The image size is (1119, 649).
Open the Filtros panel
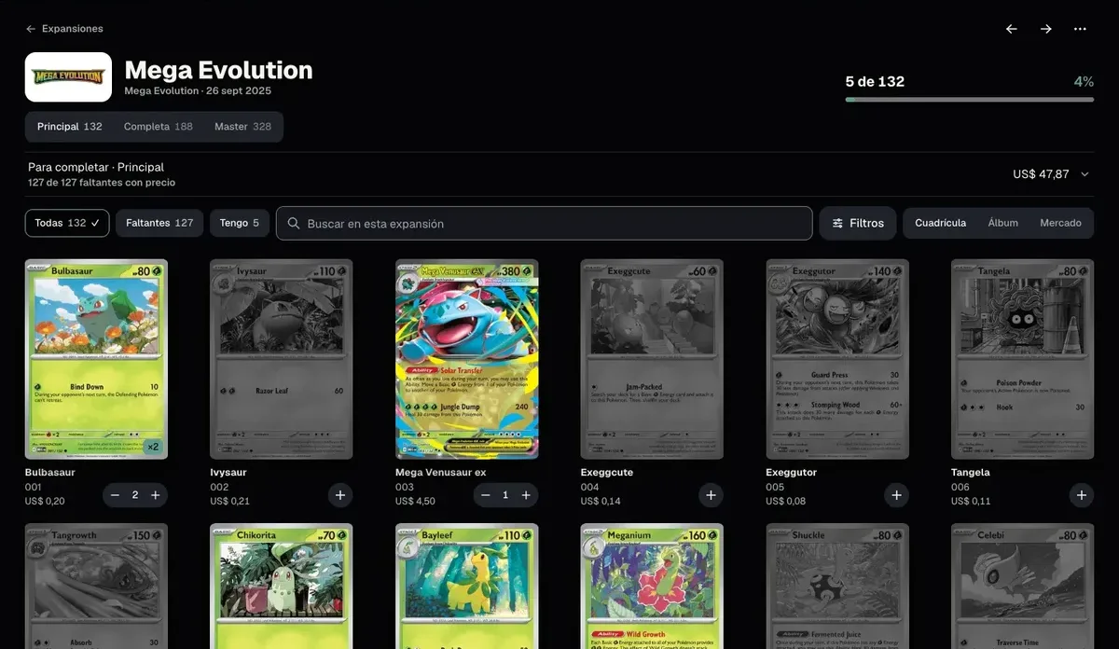[858, 223]
